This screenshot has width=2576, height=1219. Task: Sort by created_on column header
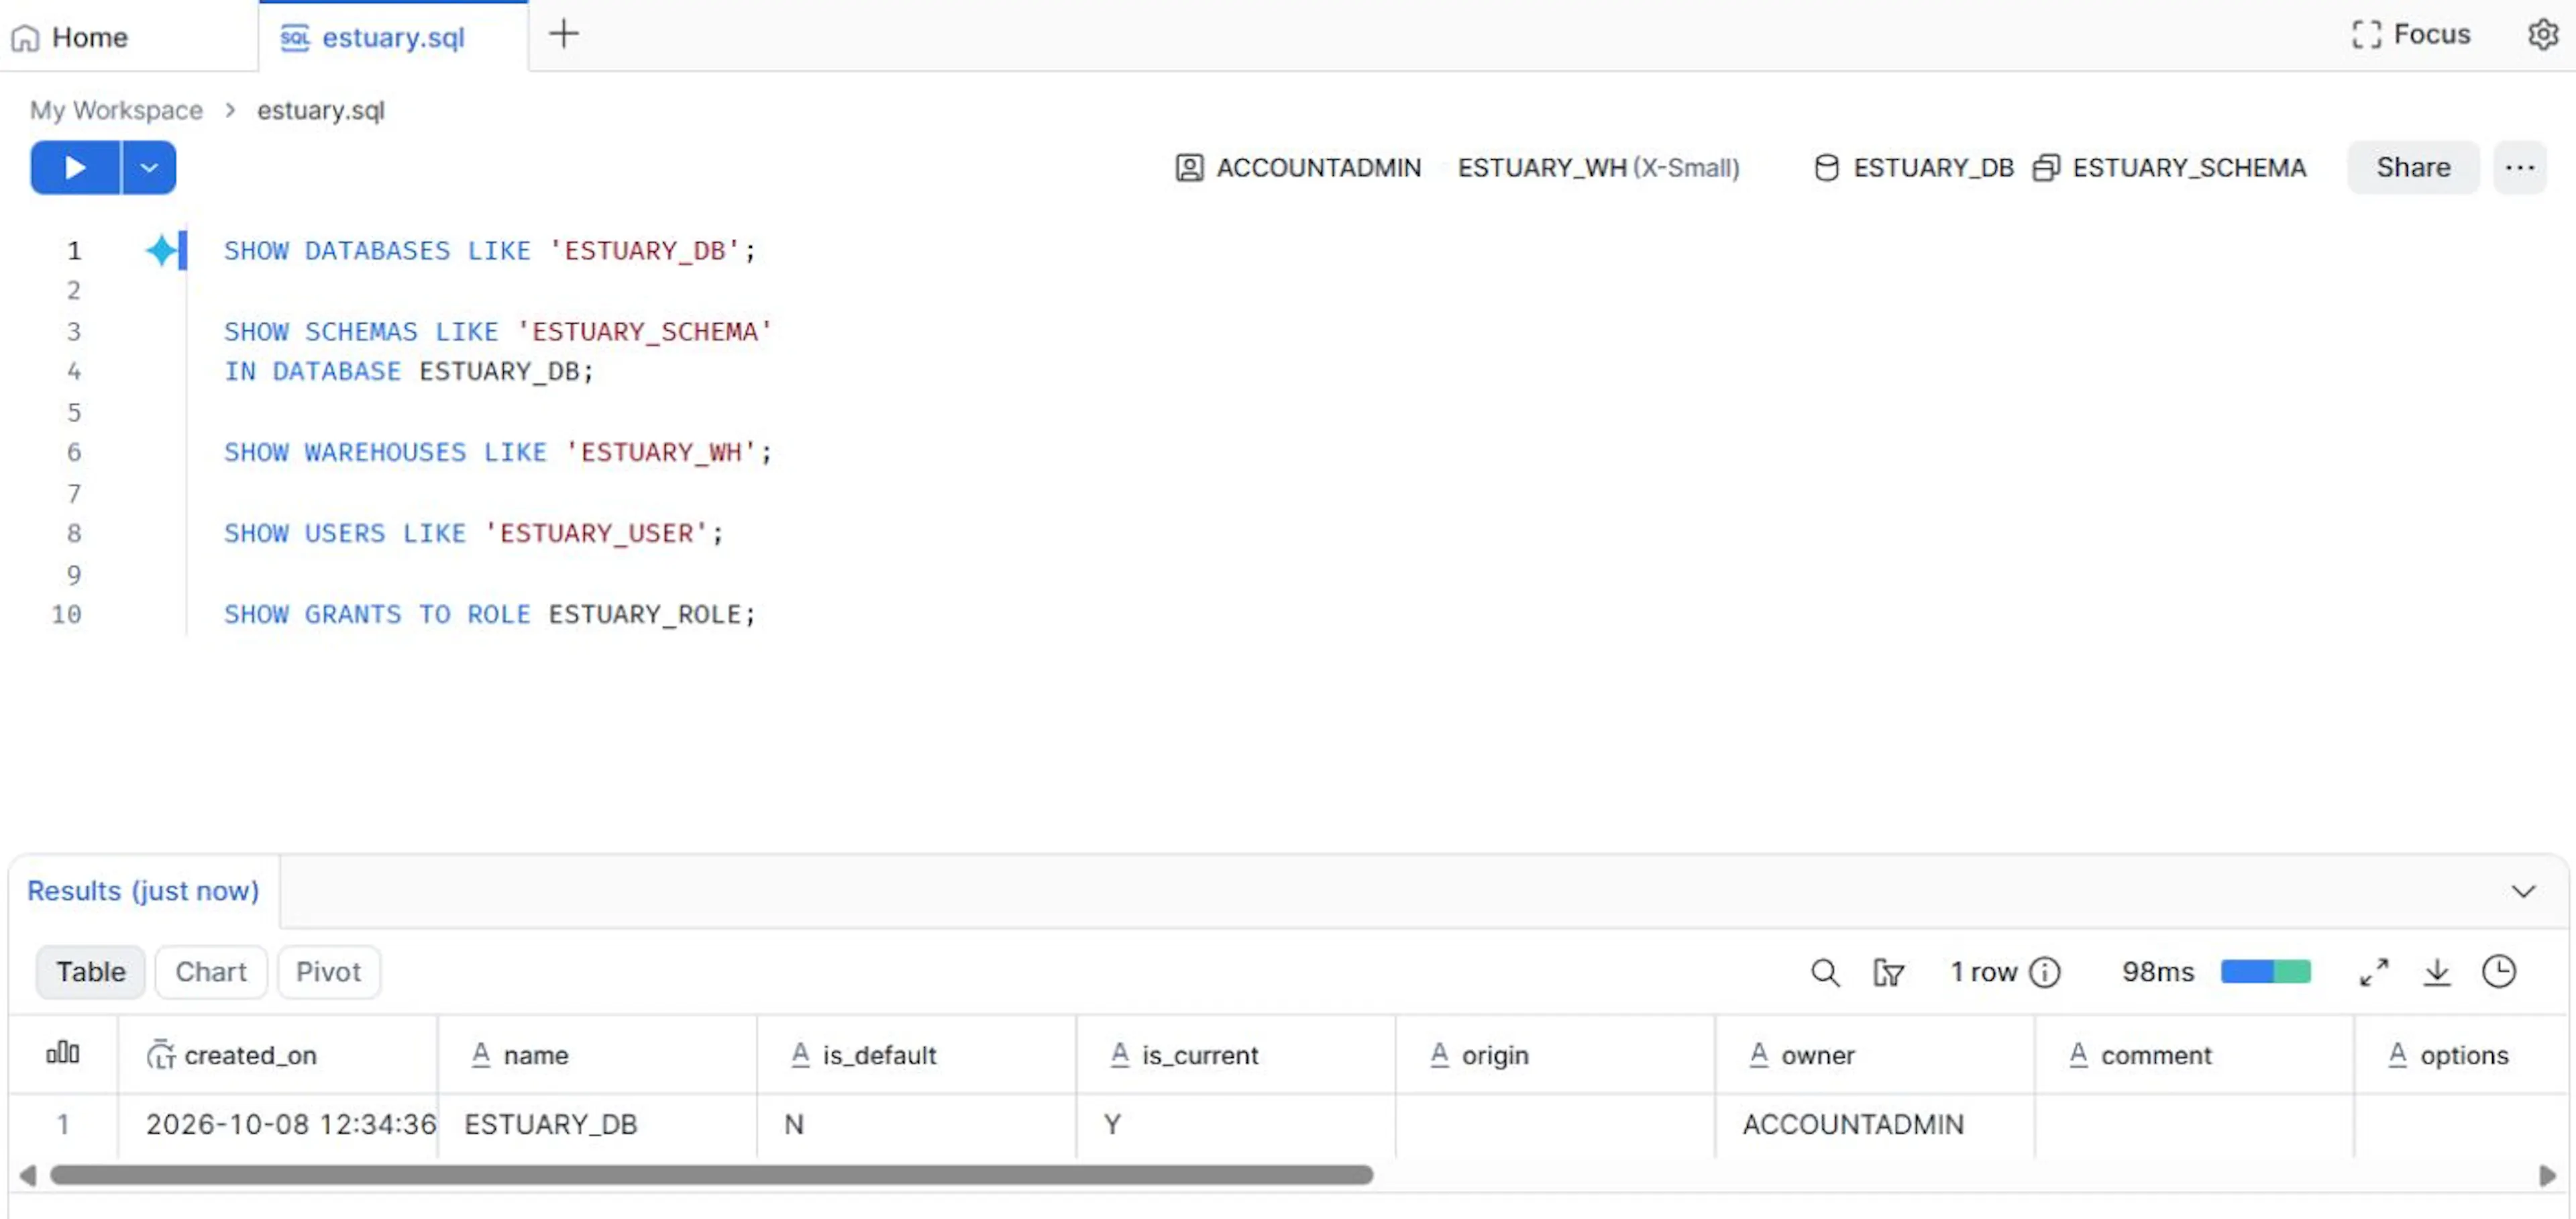point(277,1055)
